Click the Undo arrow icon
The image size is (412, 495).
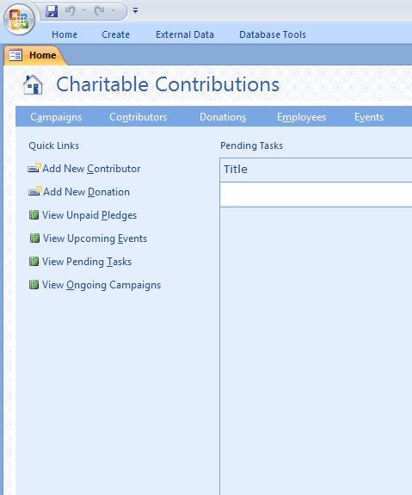[70, 11]
